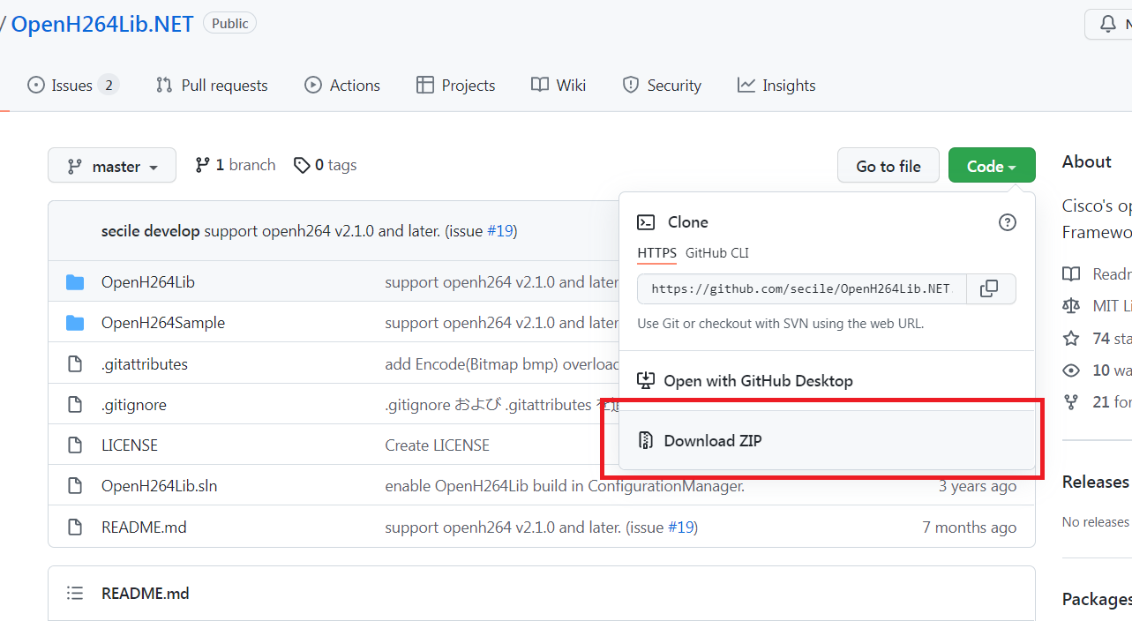This screenshot has width=1132, height=621.
Task: View the Insights tab
Action: [776, 86]
